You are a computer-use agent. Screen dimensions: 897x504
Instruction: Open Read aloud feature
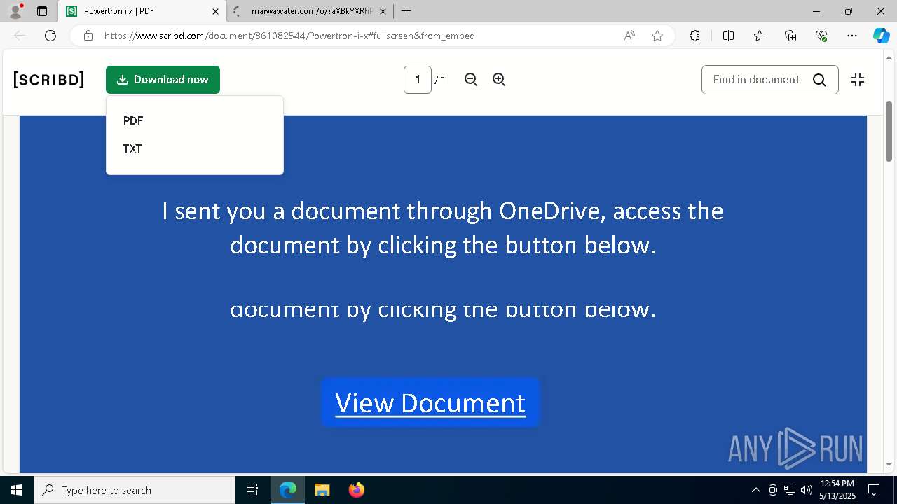pyautogui.click(x=629, y=36)
